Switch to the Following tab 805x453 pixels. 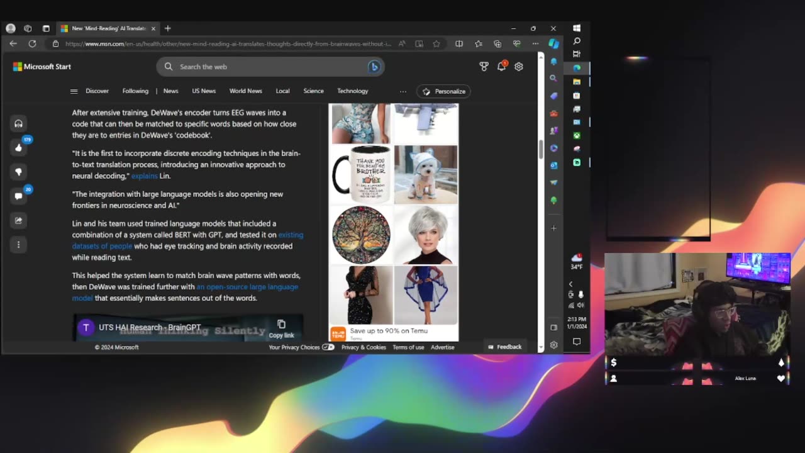click(135, 91)
